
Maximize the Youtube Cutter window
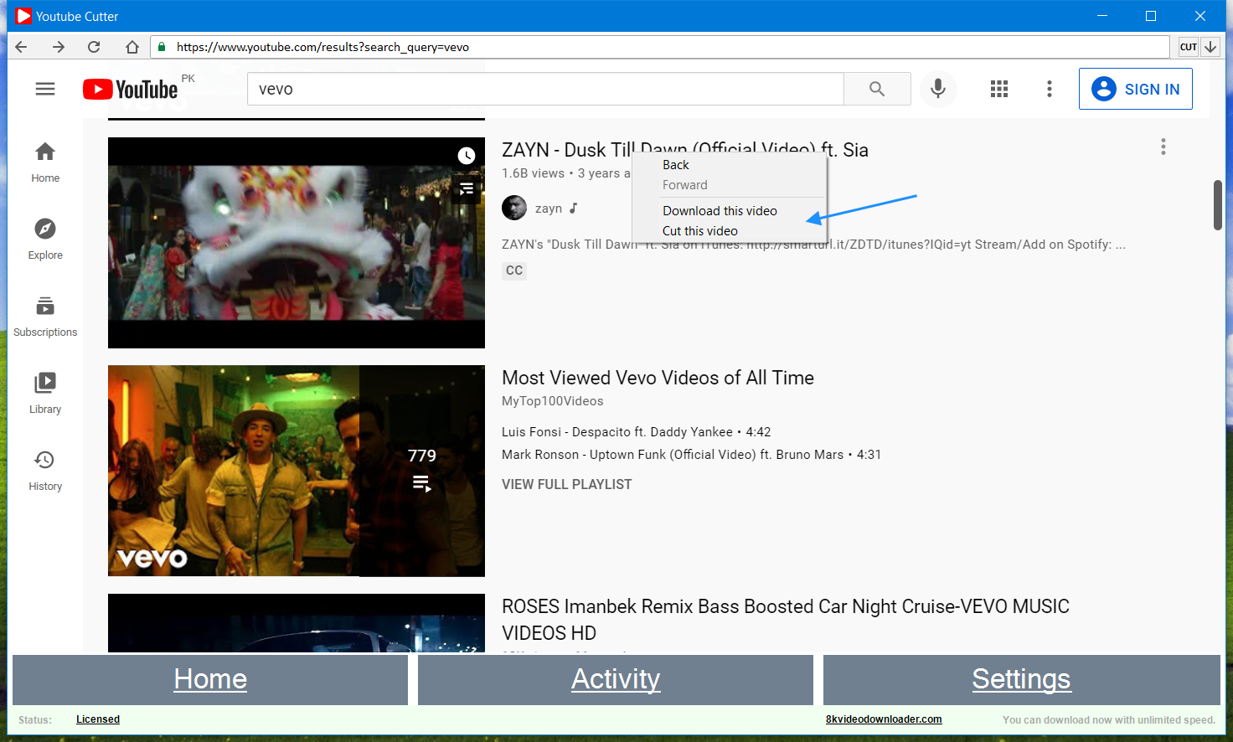point(1151,16)
